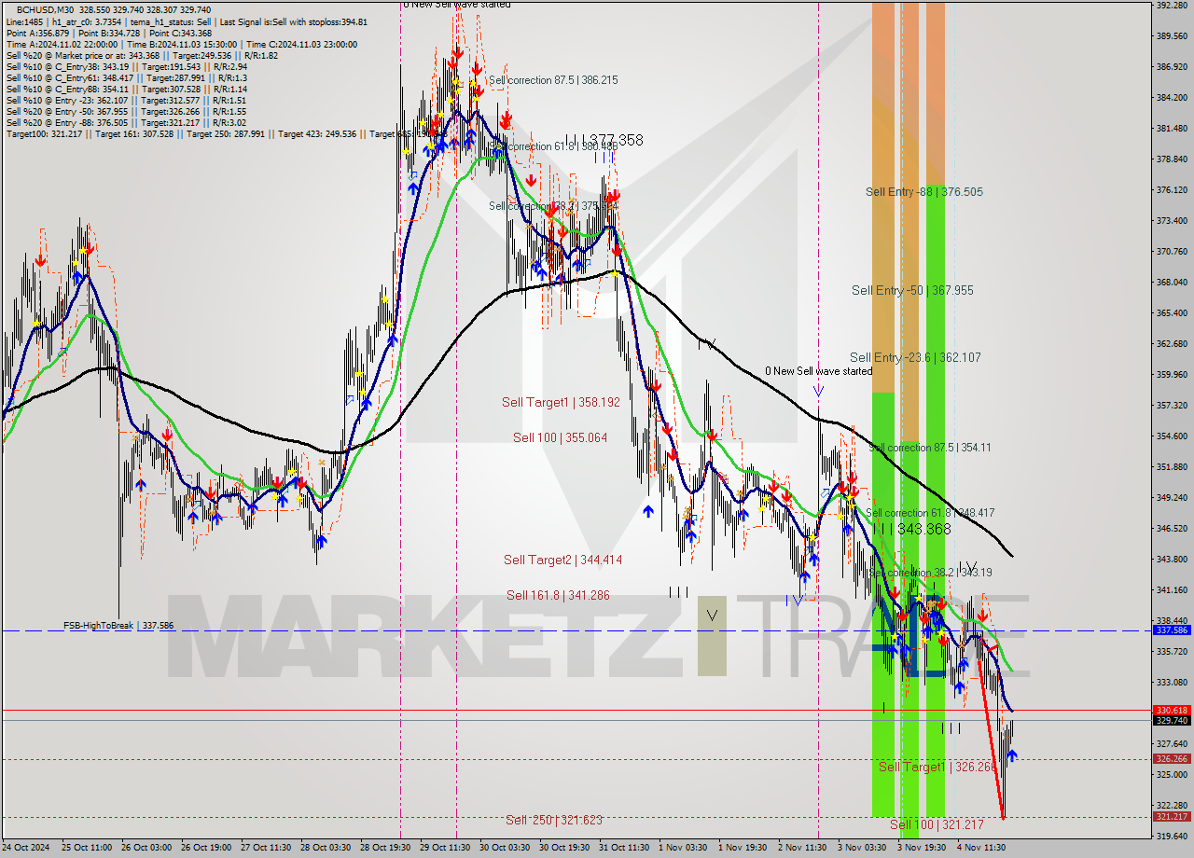Image resolution: width=1194 pixels, height=858 pixels.
Task: Click the black 329.740 current price tag
Action: pos(1172,720)
